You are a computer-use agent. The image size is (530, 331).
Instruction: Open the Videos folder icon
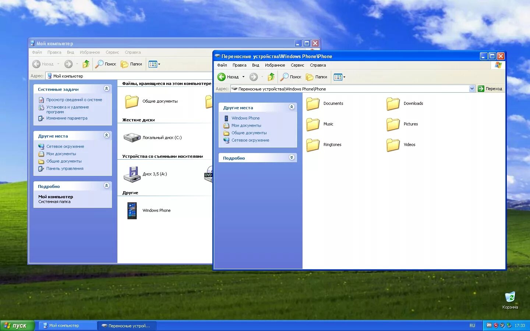(x=393, y=145)
